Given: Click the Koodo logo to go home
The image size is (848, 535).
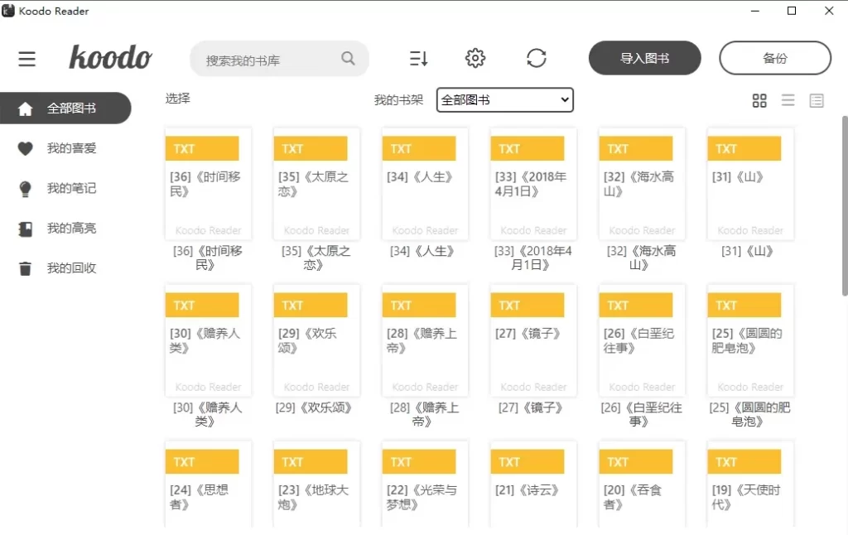Looking at the screenshot, I should click(x=110, y=58).
